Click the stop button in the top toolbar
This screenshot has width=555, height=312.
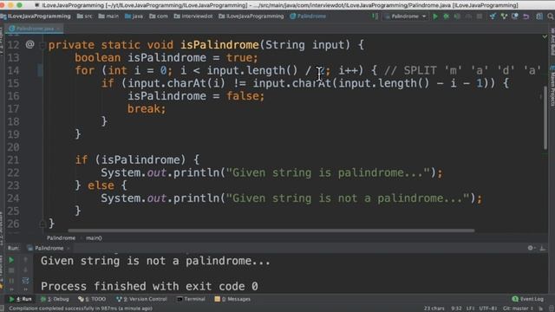[480, 16]
